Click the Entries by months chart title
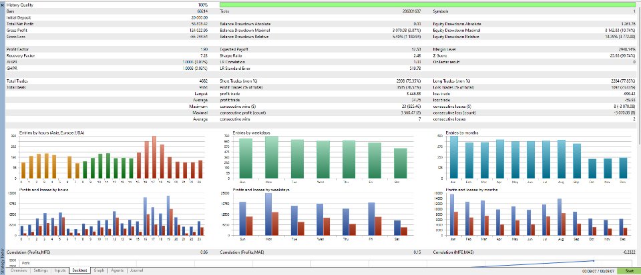641x275 pixels. tap(462, 133)
